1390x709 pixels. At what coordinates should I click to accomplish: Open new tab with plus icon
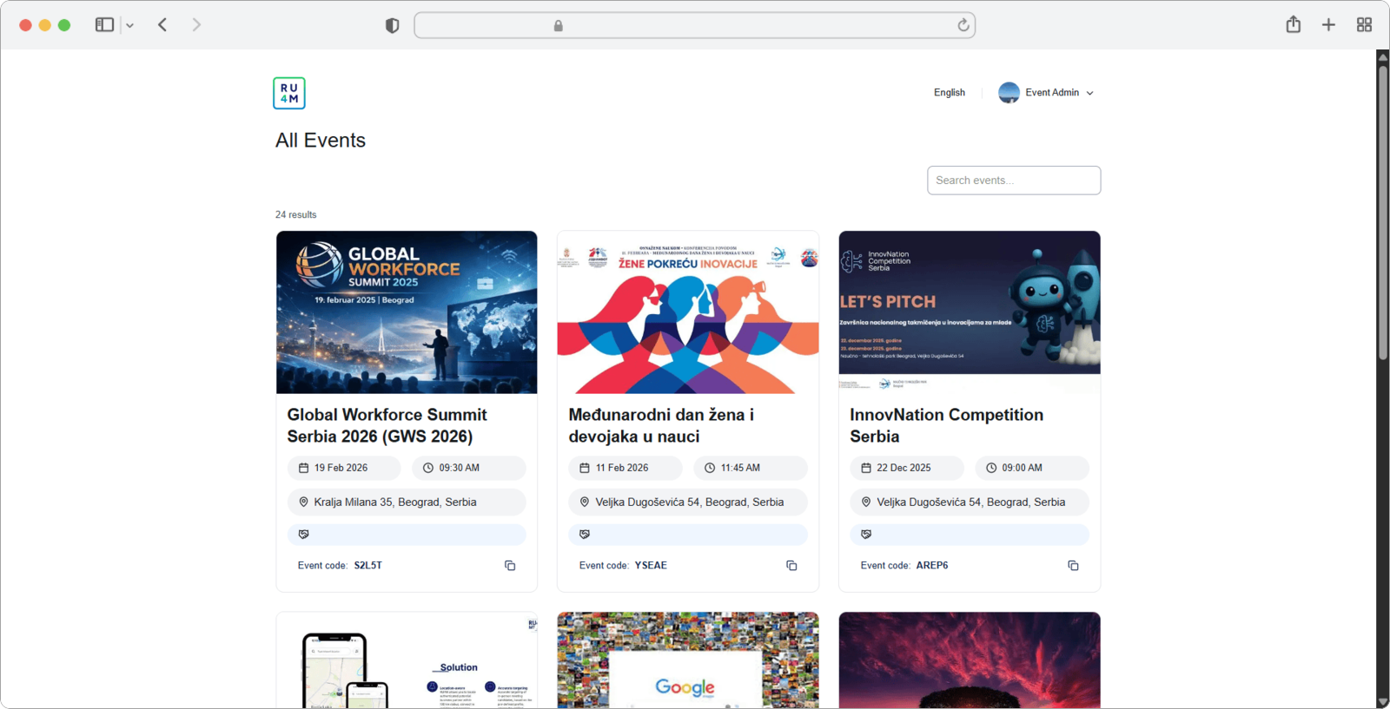[x=1328, y=25]
